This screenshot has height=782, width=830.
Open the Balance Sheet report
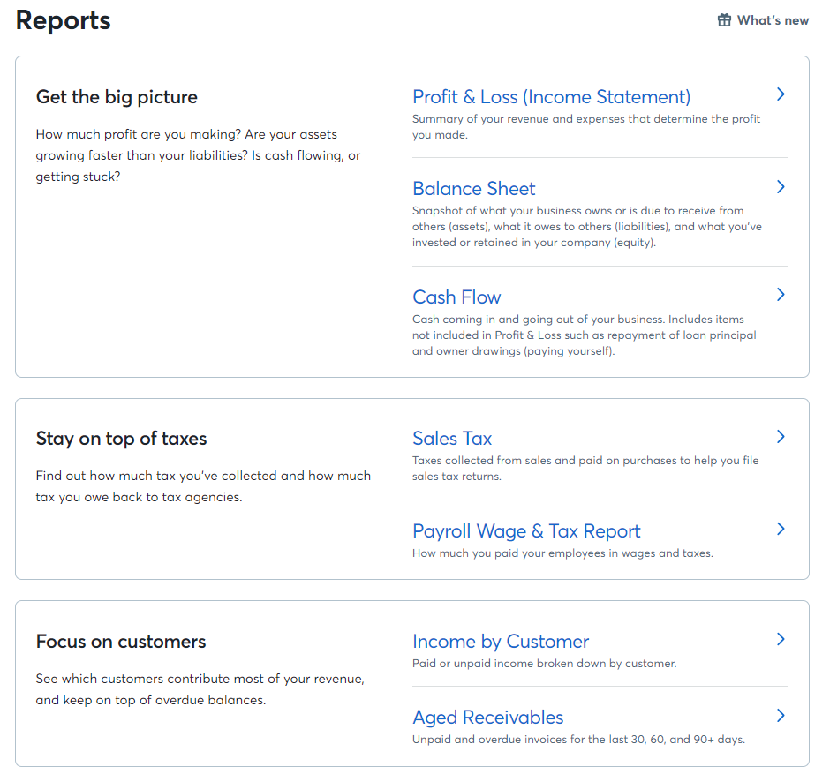click(474, 189)
